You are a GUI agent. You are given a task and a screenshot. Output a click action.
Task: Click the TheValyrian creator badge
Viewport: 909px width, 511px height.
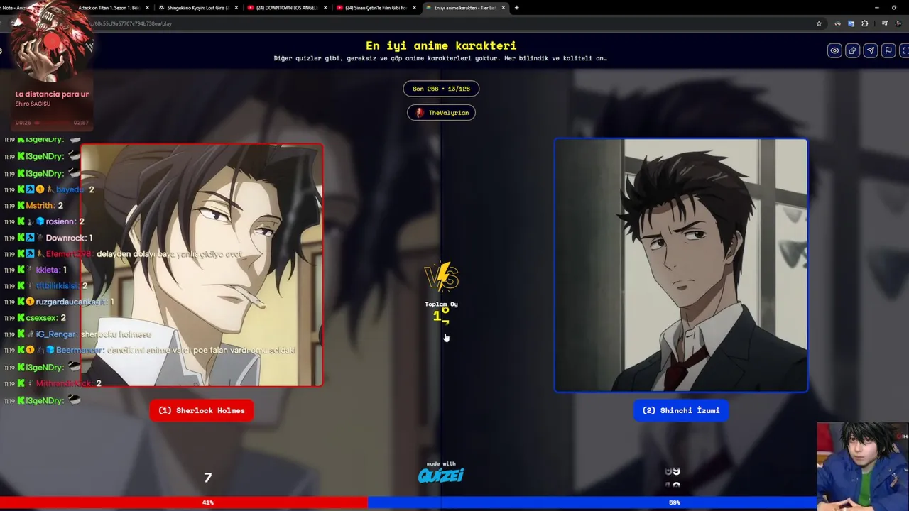[x=441, y=113]
